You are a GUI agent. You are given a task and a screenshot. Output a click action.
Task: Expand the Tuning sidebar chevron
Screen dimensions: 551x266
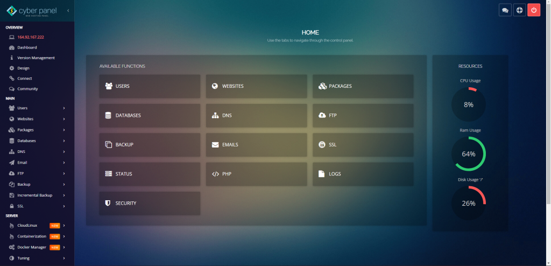click(63, 258)
